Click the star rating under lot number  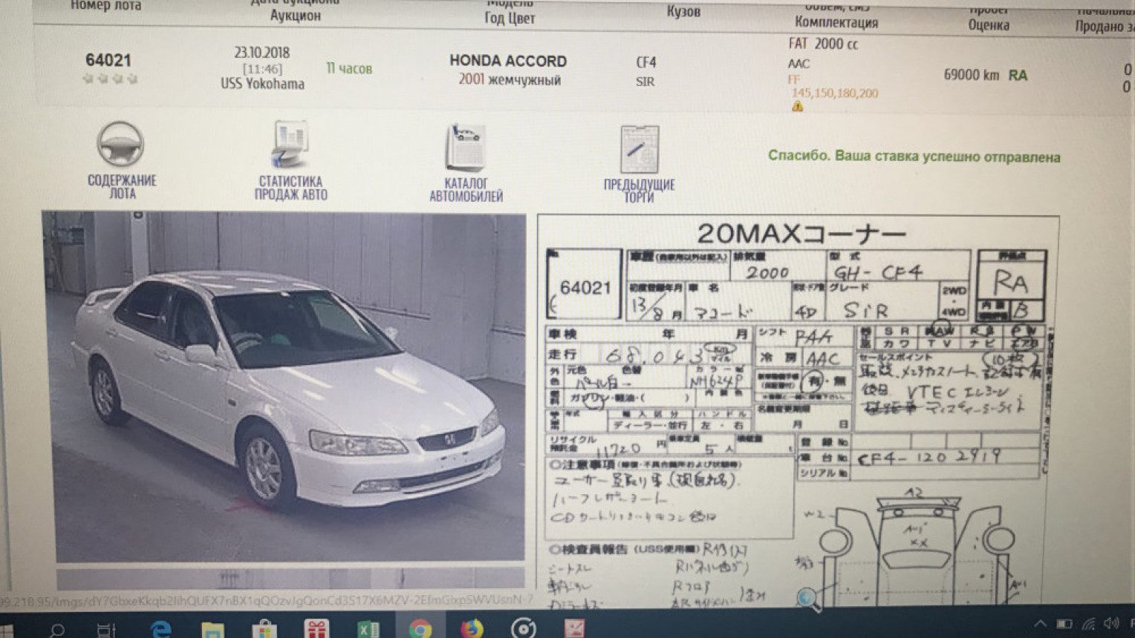click(x=110, y=79)
